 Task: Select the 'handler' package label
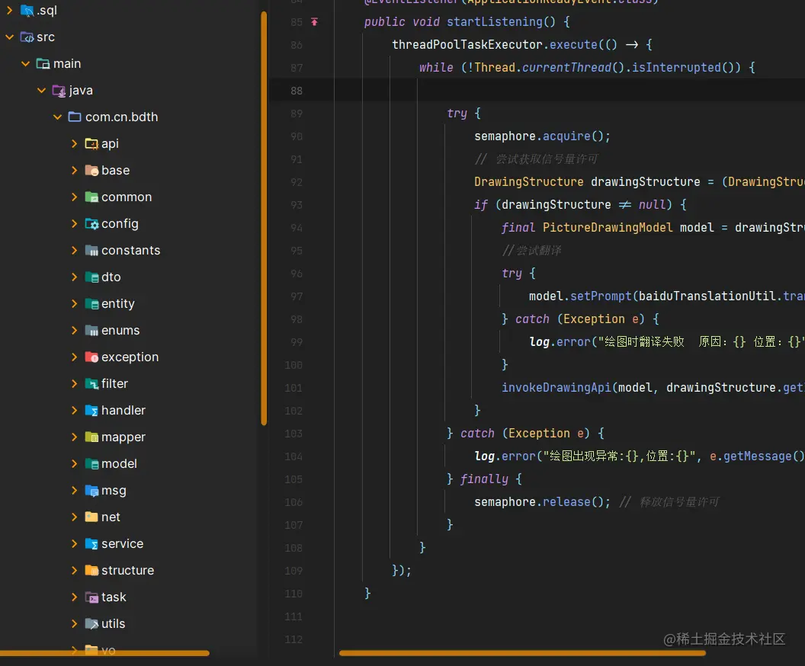123,411
